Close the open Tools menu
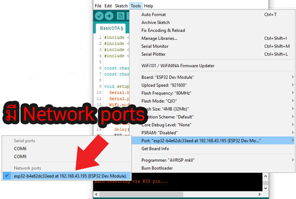 (x=136, y=6)
